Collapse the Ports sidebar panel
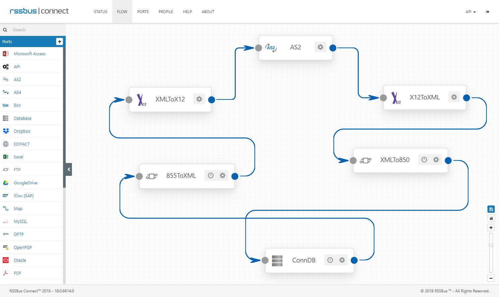Screen dimensions: 499x297 (x=69, y=169)
